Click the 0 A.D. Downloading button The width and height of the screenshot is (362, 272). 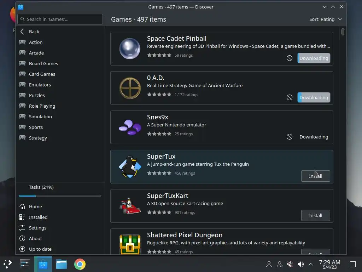314,97
